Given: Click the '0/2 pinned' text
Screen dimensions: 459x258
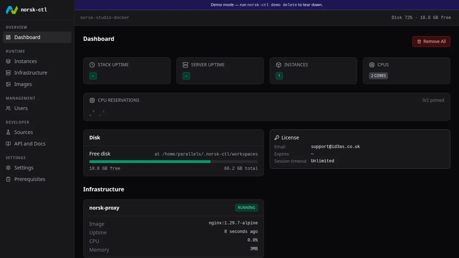Looking at the screenshot, I should pos(433,100).
